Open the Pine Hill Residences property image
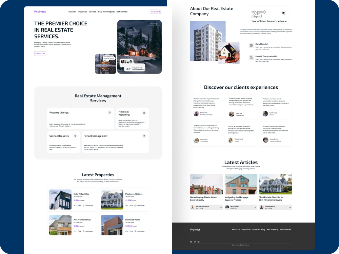This screenshot has width=339, height=254. pos(60,225)
